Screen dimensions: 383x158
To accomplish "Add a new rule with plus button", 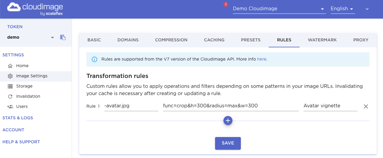I will pos(228,121).
